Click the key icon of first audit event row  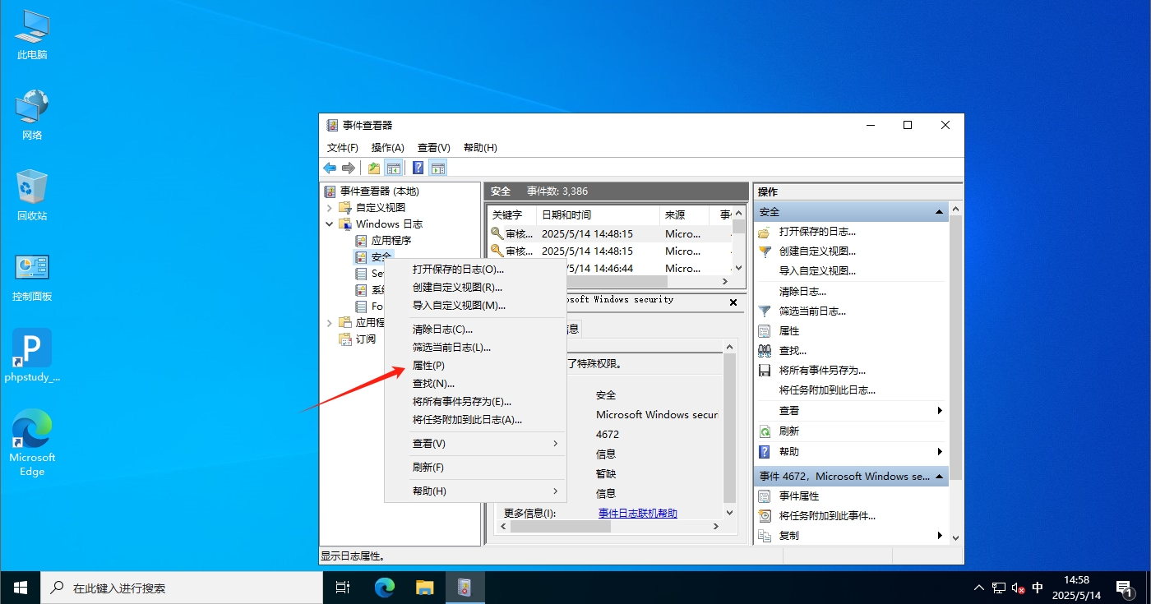pyautogui.click(x=497, y=233)
